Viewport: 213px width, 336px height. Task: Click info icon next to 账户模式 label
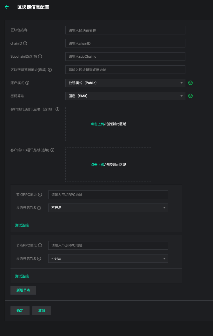(x=27, y=83)
